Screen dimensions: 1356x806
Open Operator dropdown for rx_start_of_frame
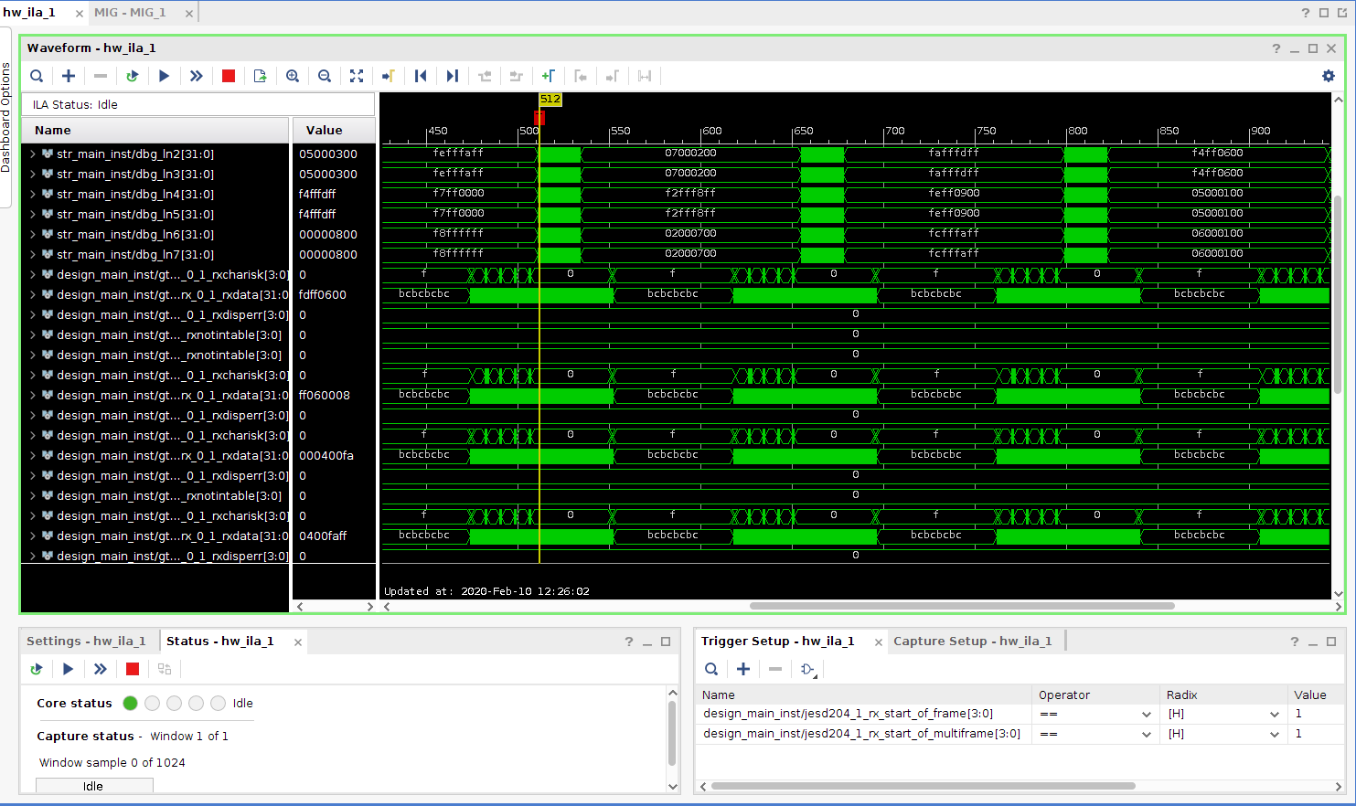coord(1146,714)
